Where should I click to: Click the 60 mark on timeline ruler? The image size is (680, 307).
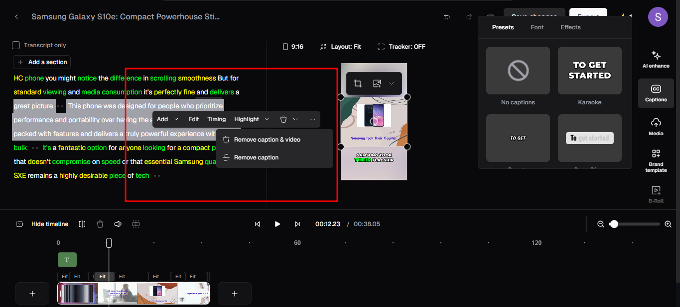coord(297,243)
